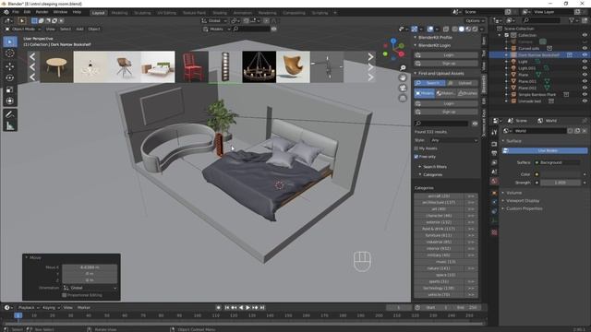Click the Upload button
The height and width of the screenshot is (332, 591).
click(x=462, y=83)
